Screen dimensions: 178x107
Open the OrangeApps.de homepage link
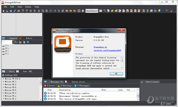click(x=100, y=47)
